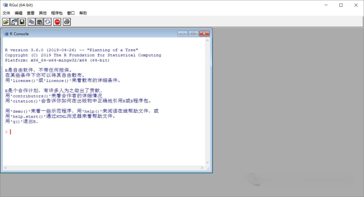Click the Open script toolbar icon
This screenshot has width=364, height=197.
6,22
